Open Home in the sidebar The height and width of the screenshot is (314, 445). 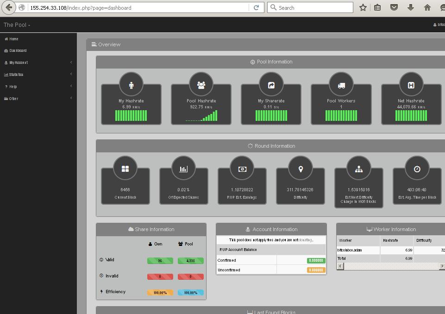click(x=12, y=39)
